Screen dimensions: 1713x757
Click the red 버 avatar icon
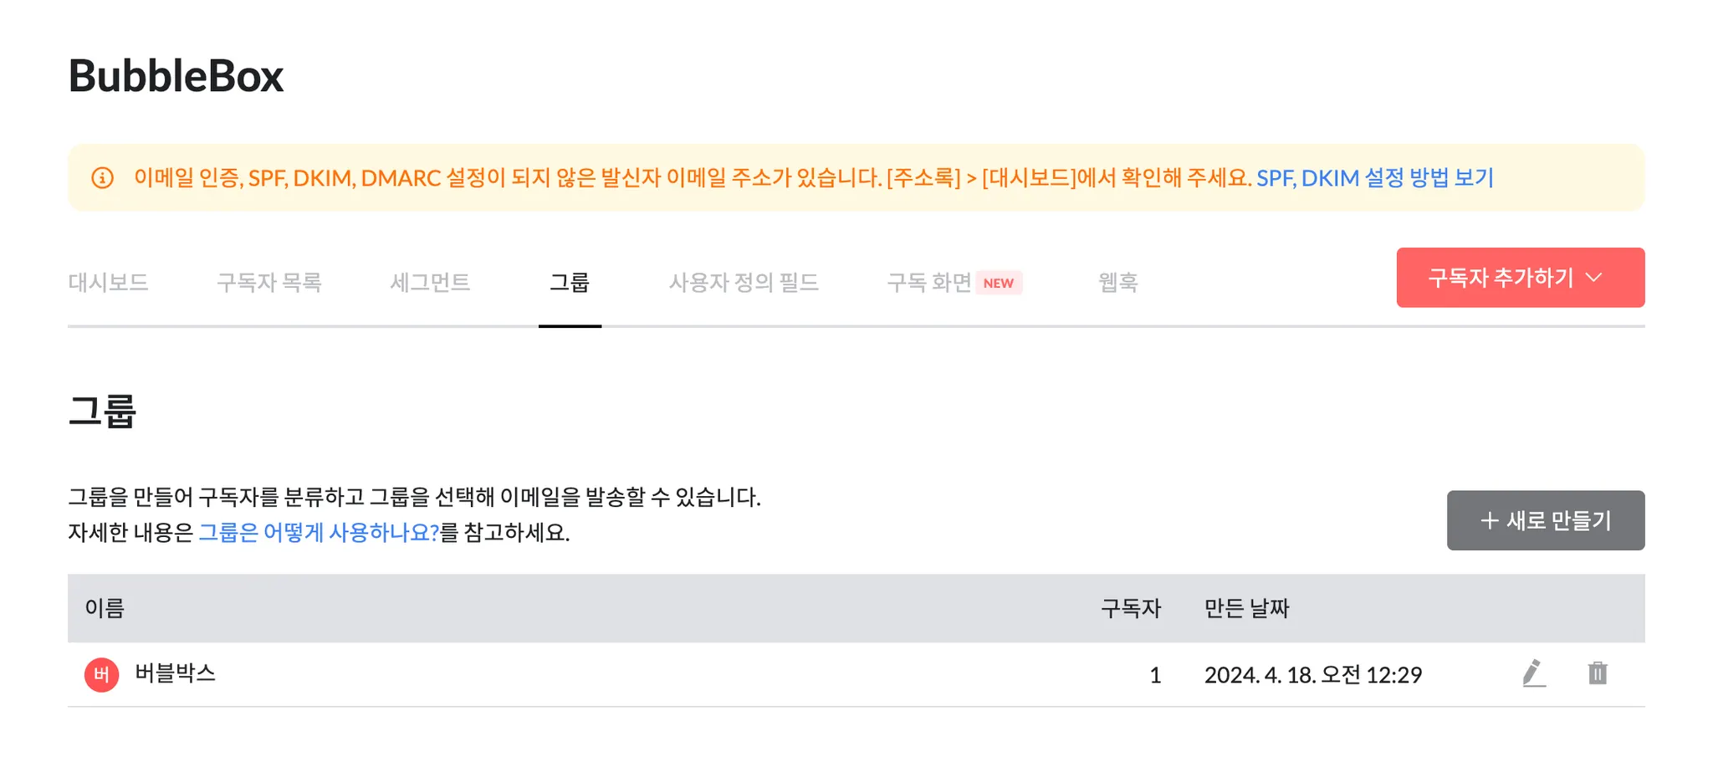tap(101, 675)
